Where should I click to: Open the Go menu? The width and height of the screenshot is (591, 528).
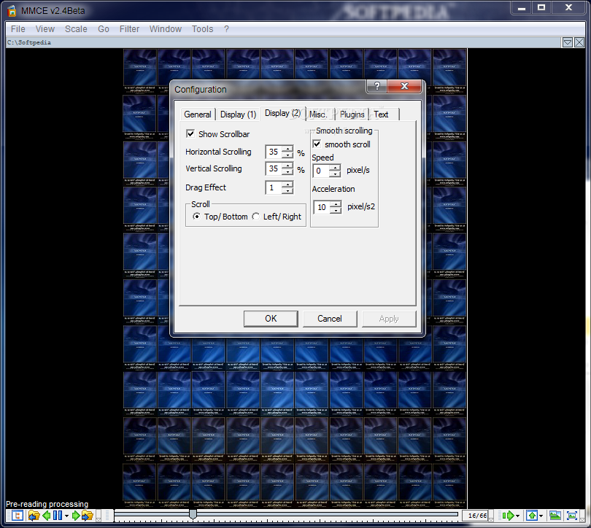pyautogui.click(x=104, y=29)
